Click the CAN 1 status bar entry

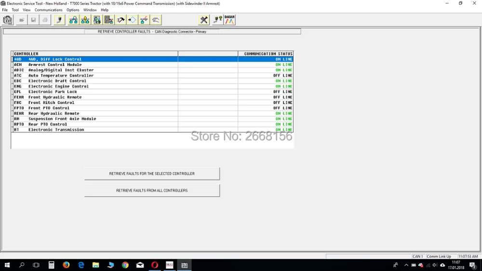pos(418,256)
